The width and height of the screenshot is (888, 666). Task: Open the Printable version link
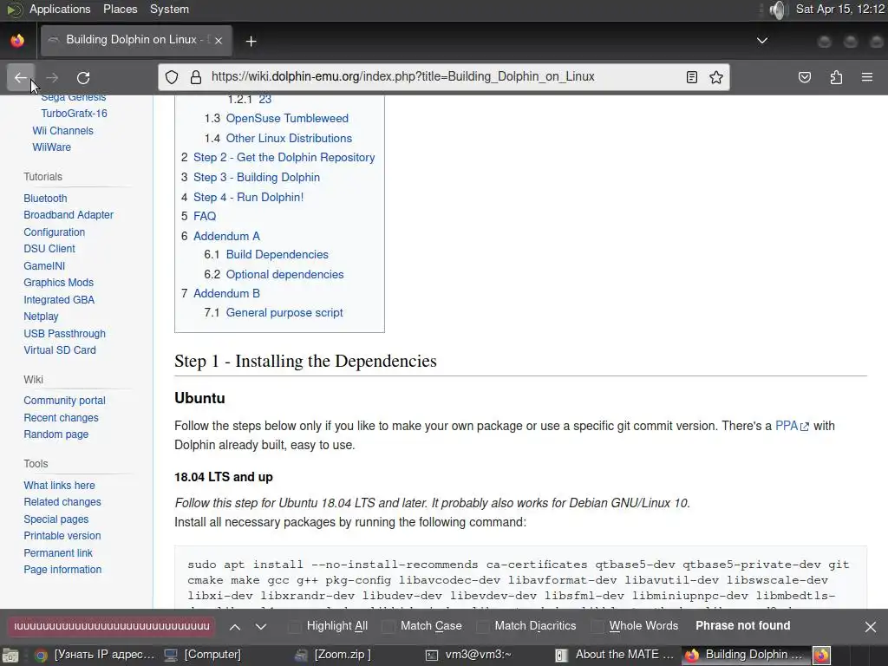62,536
